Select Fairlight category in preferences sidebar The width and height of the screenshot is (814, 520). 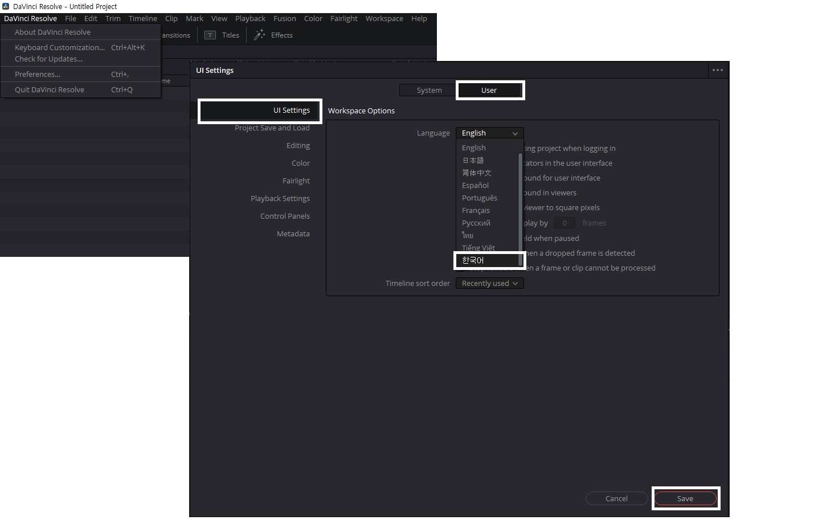pyautogui.click(x=296, y=181)
